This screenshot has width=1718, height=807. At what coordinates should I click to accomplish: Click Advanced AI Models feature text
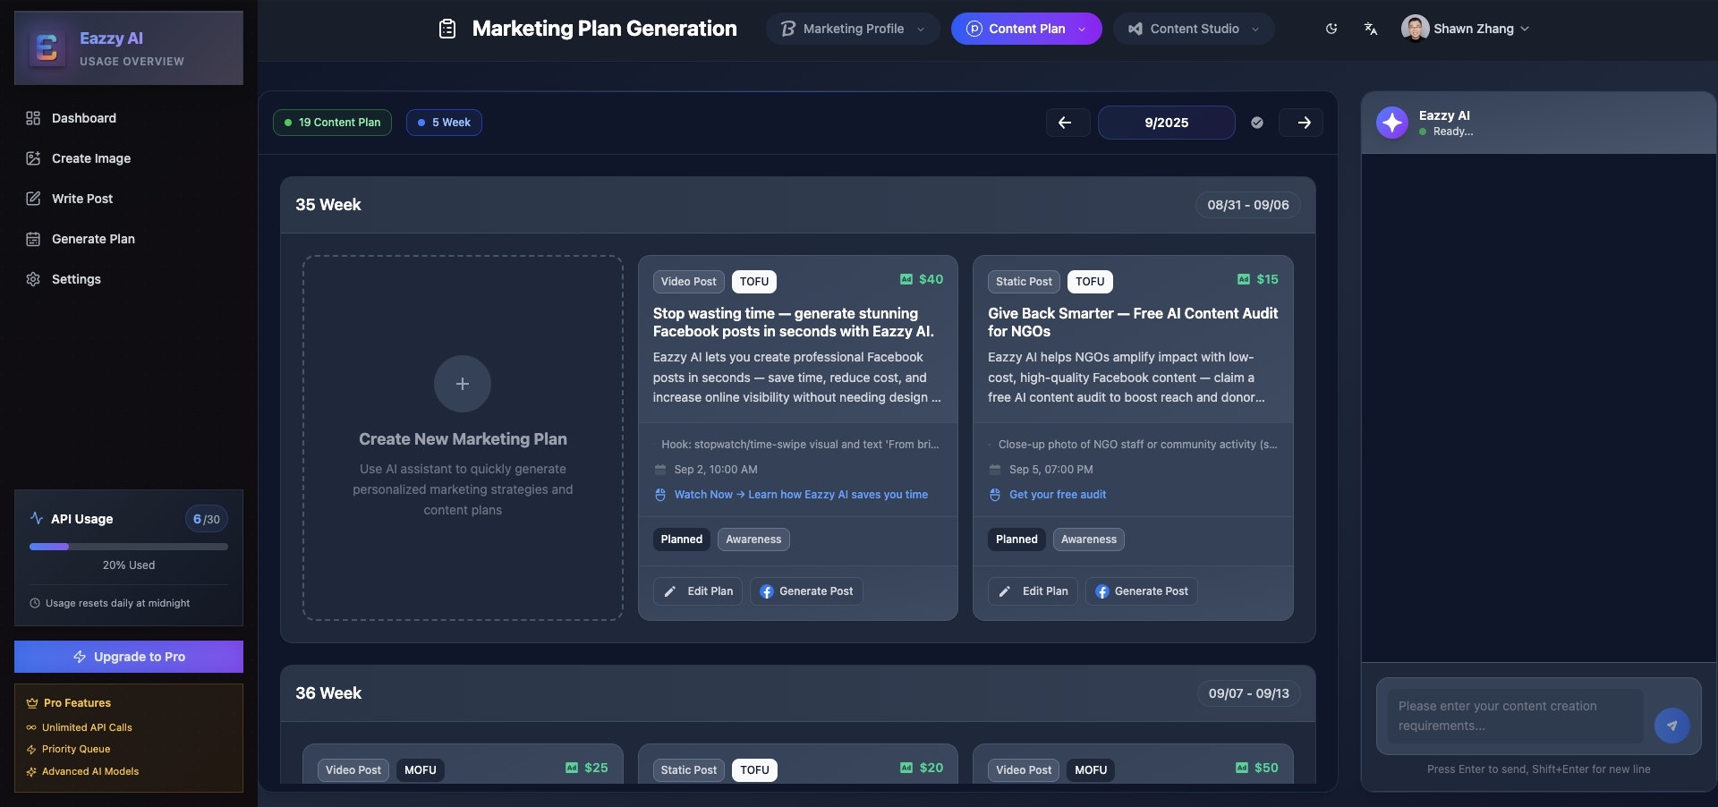[90, 771]
